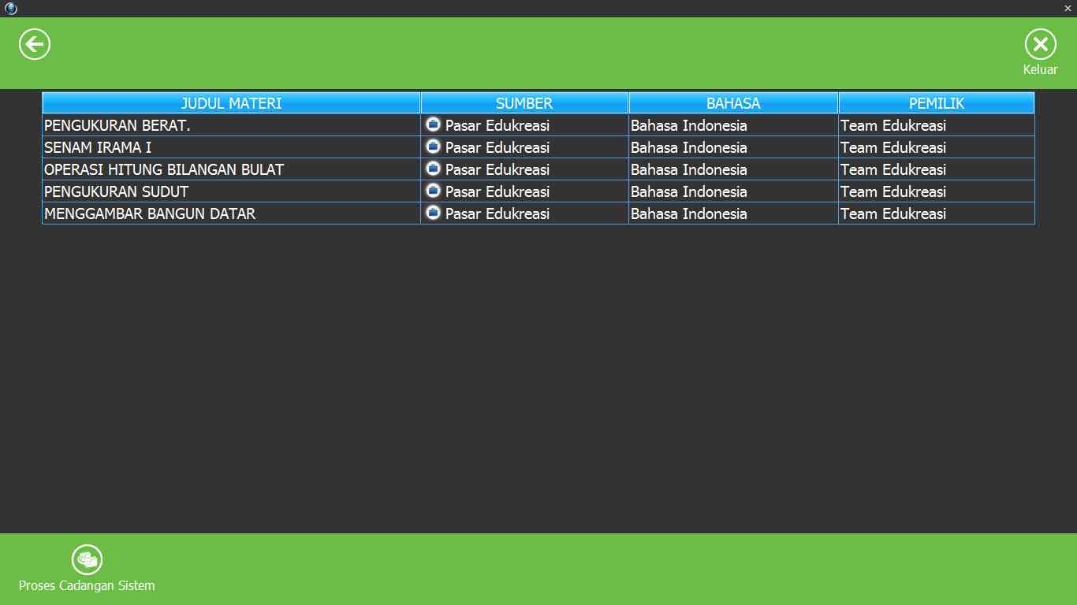This screenshot has height=605, width=1077.
Task: Click Pasar Edukreasi in MENGGAMBAR BANGUN DATAR row
Action: pos(498,213)
